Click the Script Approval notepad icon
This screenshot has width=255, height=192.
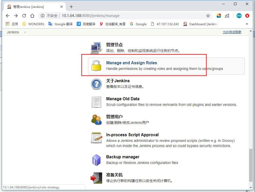pyautogui.click(x=97, y=138)
